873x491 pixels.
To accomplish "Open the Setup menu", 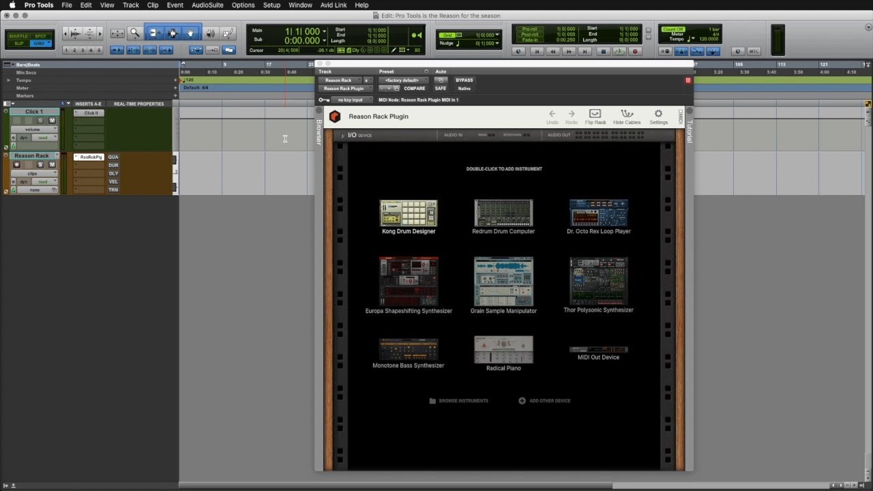I will [271, 5].
